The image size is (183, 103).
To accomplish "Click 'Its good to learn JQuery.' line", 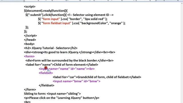I will pyautogui.click(x=69, y=52).
